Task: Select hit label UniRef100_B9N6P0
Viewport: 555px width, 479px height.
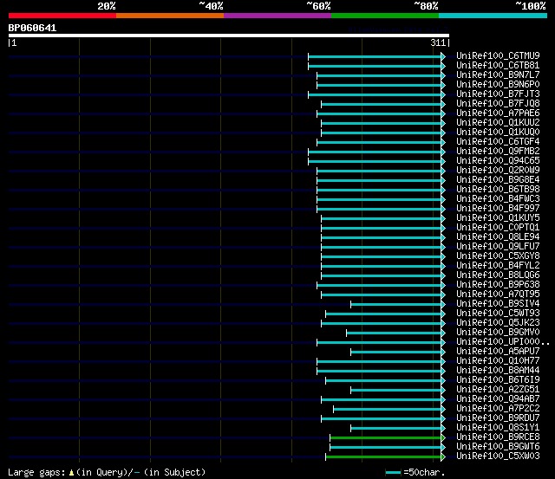Action: point(498,84)
